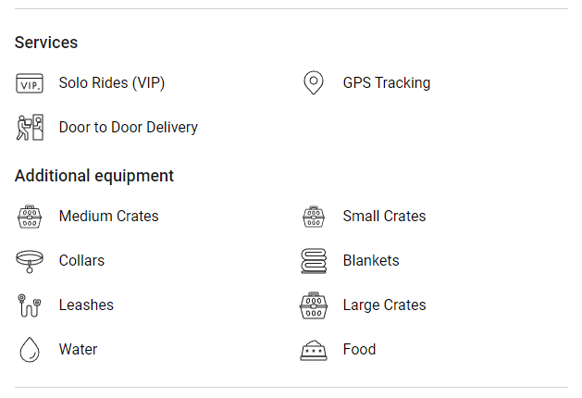The image size is (582, 398).
Task: Click the leash icon
Action: [x=30, y=305]
